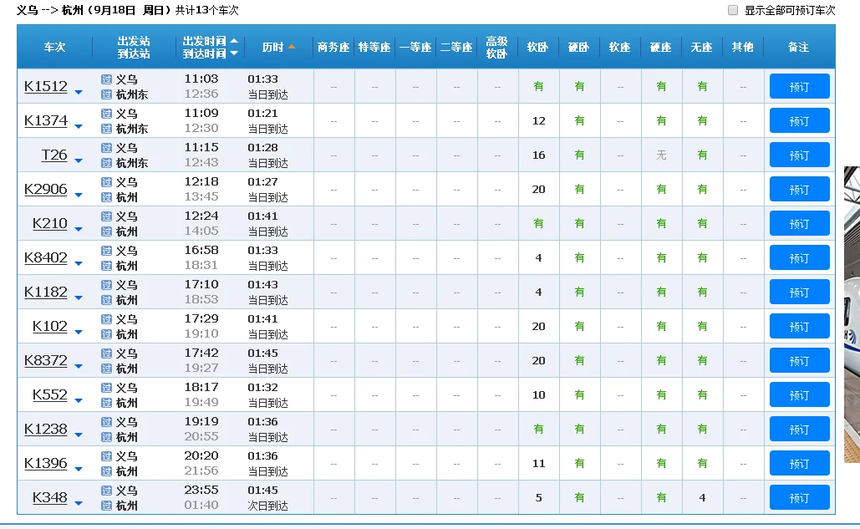860x529 pixels.
Task: Enable 显示全部可预订车次 checkbox
Action: point(732,8)
